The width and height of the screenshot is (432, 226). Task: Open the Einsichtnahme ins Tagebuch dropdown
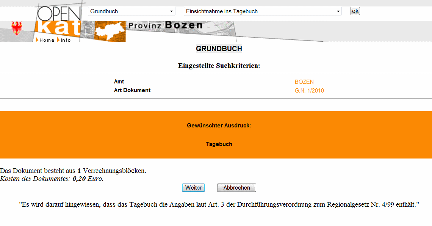[262, 11]
